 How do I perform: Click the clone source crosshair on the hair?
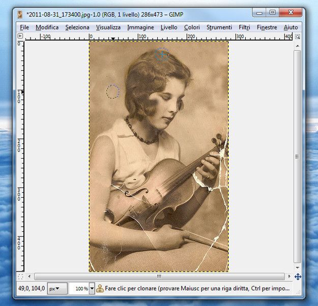click(162, 54)
